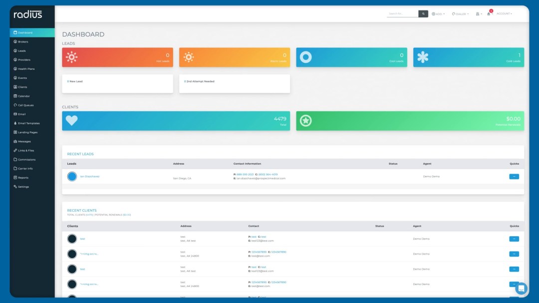Click Ian Diazchavez blue avatar circle
539x303 pixels.
tap(72, 176)
